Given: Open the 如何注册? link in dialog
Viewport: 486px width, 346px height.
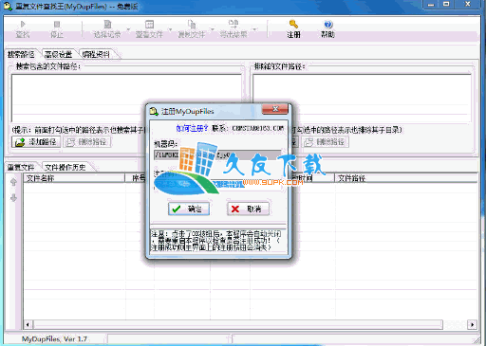Looking at the screenshot, I should tap(192, 129).
